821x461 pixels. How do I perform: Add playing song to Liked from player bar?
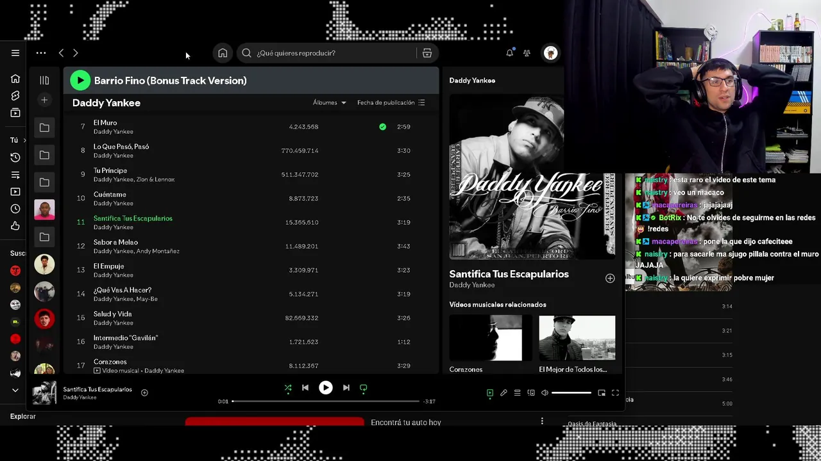[144, 392]
